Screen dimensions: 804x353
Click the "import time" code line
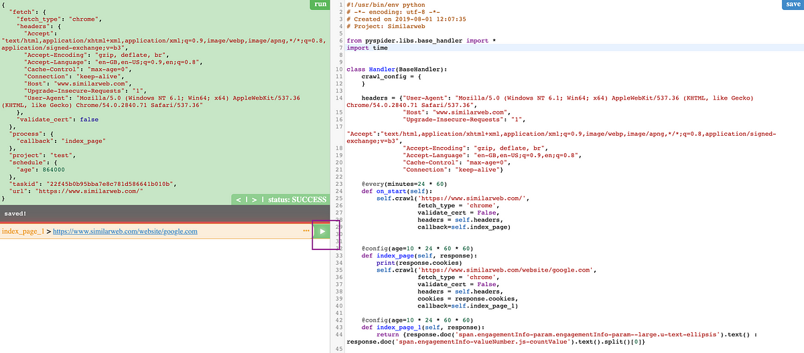(367, 48)
